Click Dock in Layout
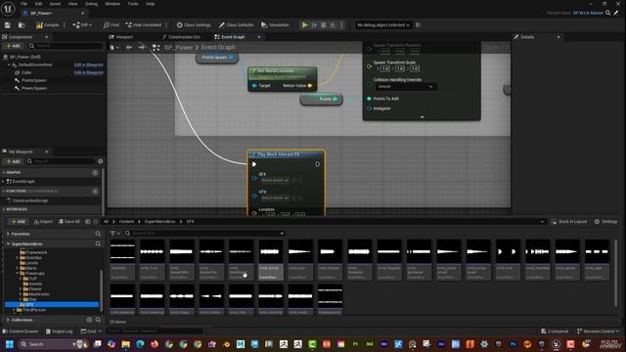 click(569, 222)
